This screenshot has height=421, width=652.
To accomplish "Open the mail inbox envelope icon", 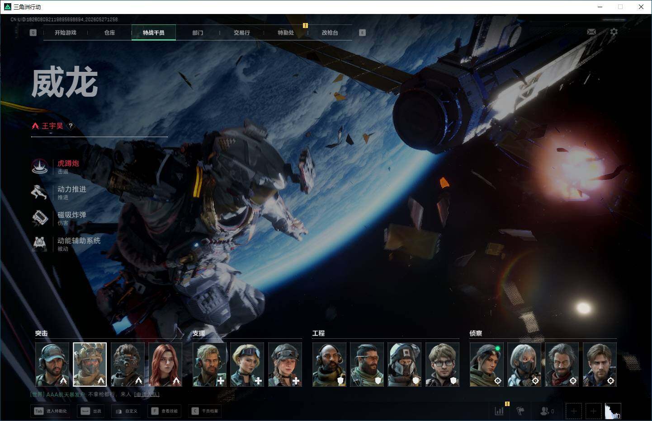I will tap(591, 32).
